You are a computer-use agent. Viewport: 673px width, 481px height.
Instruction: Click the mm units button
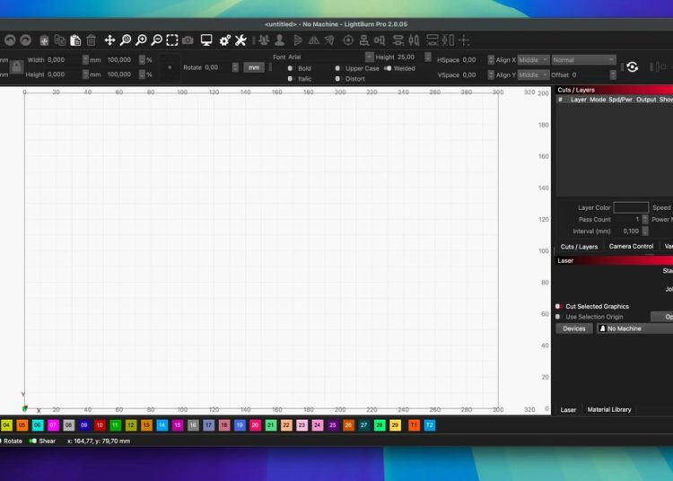254,67
